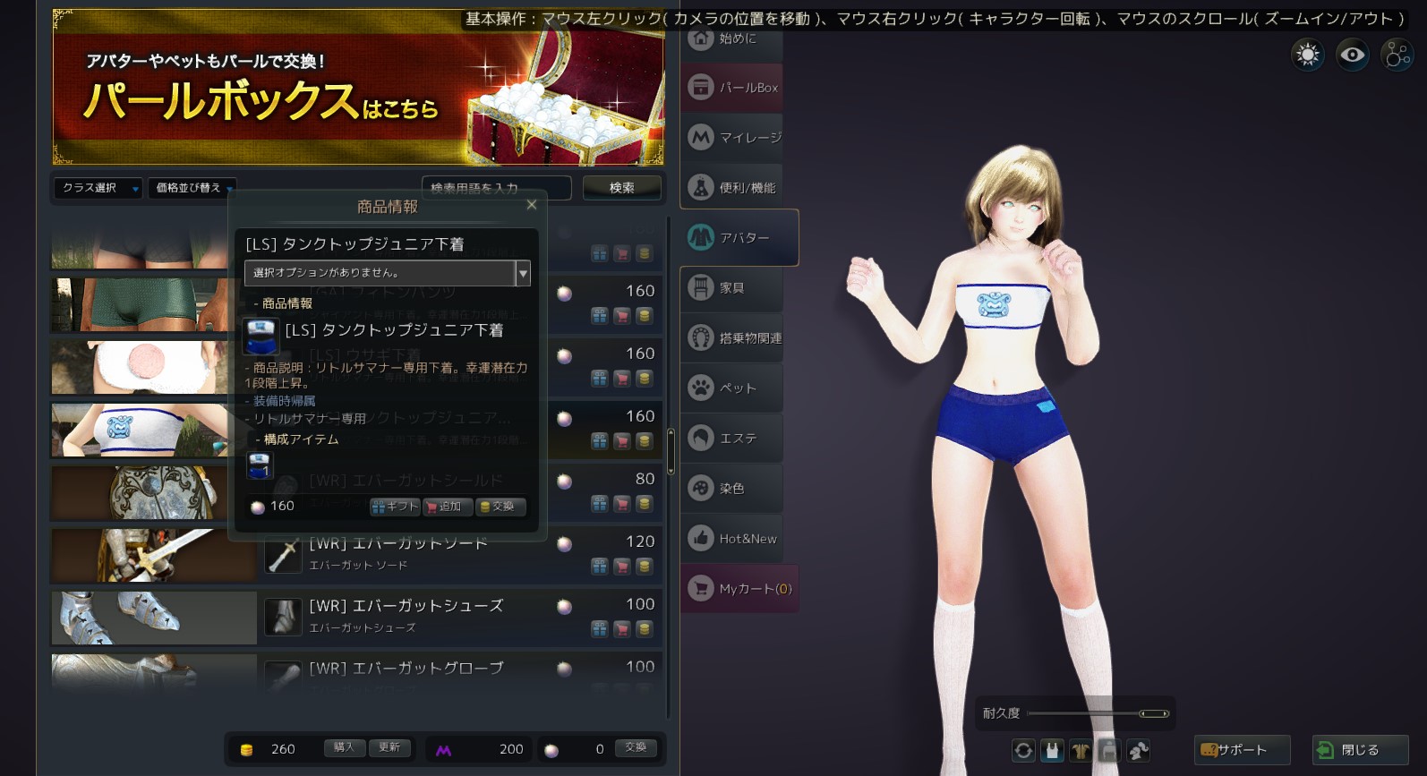Open the エステ category
Screen dimensions: 1427x776
tap(731, 439)
